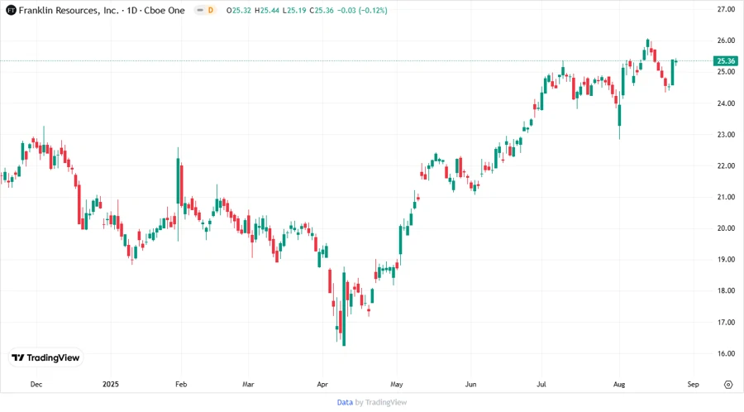Open the 'Data' link by TradingView

coord(345,403)
